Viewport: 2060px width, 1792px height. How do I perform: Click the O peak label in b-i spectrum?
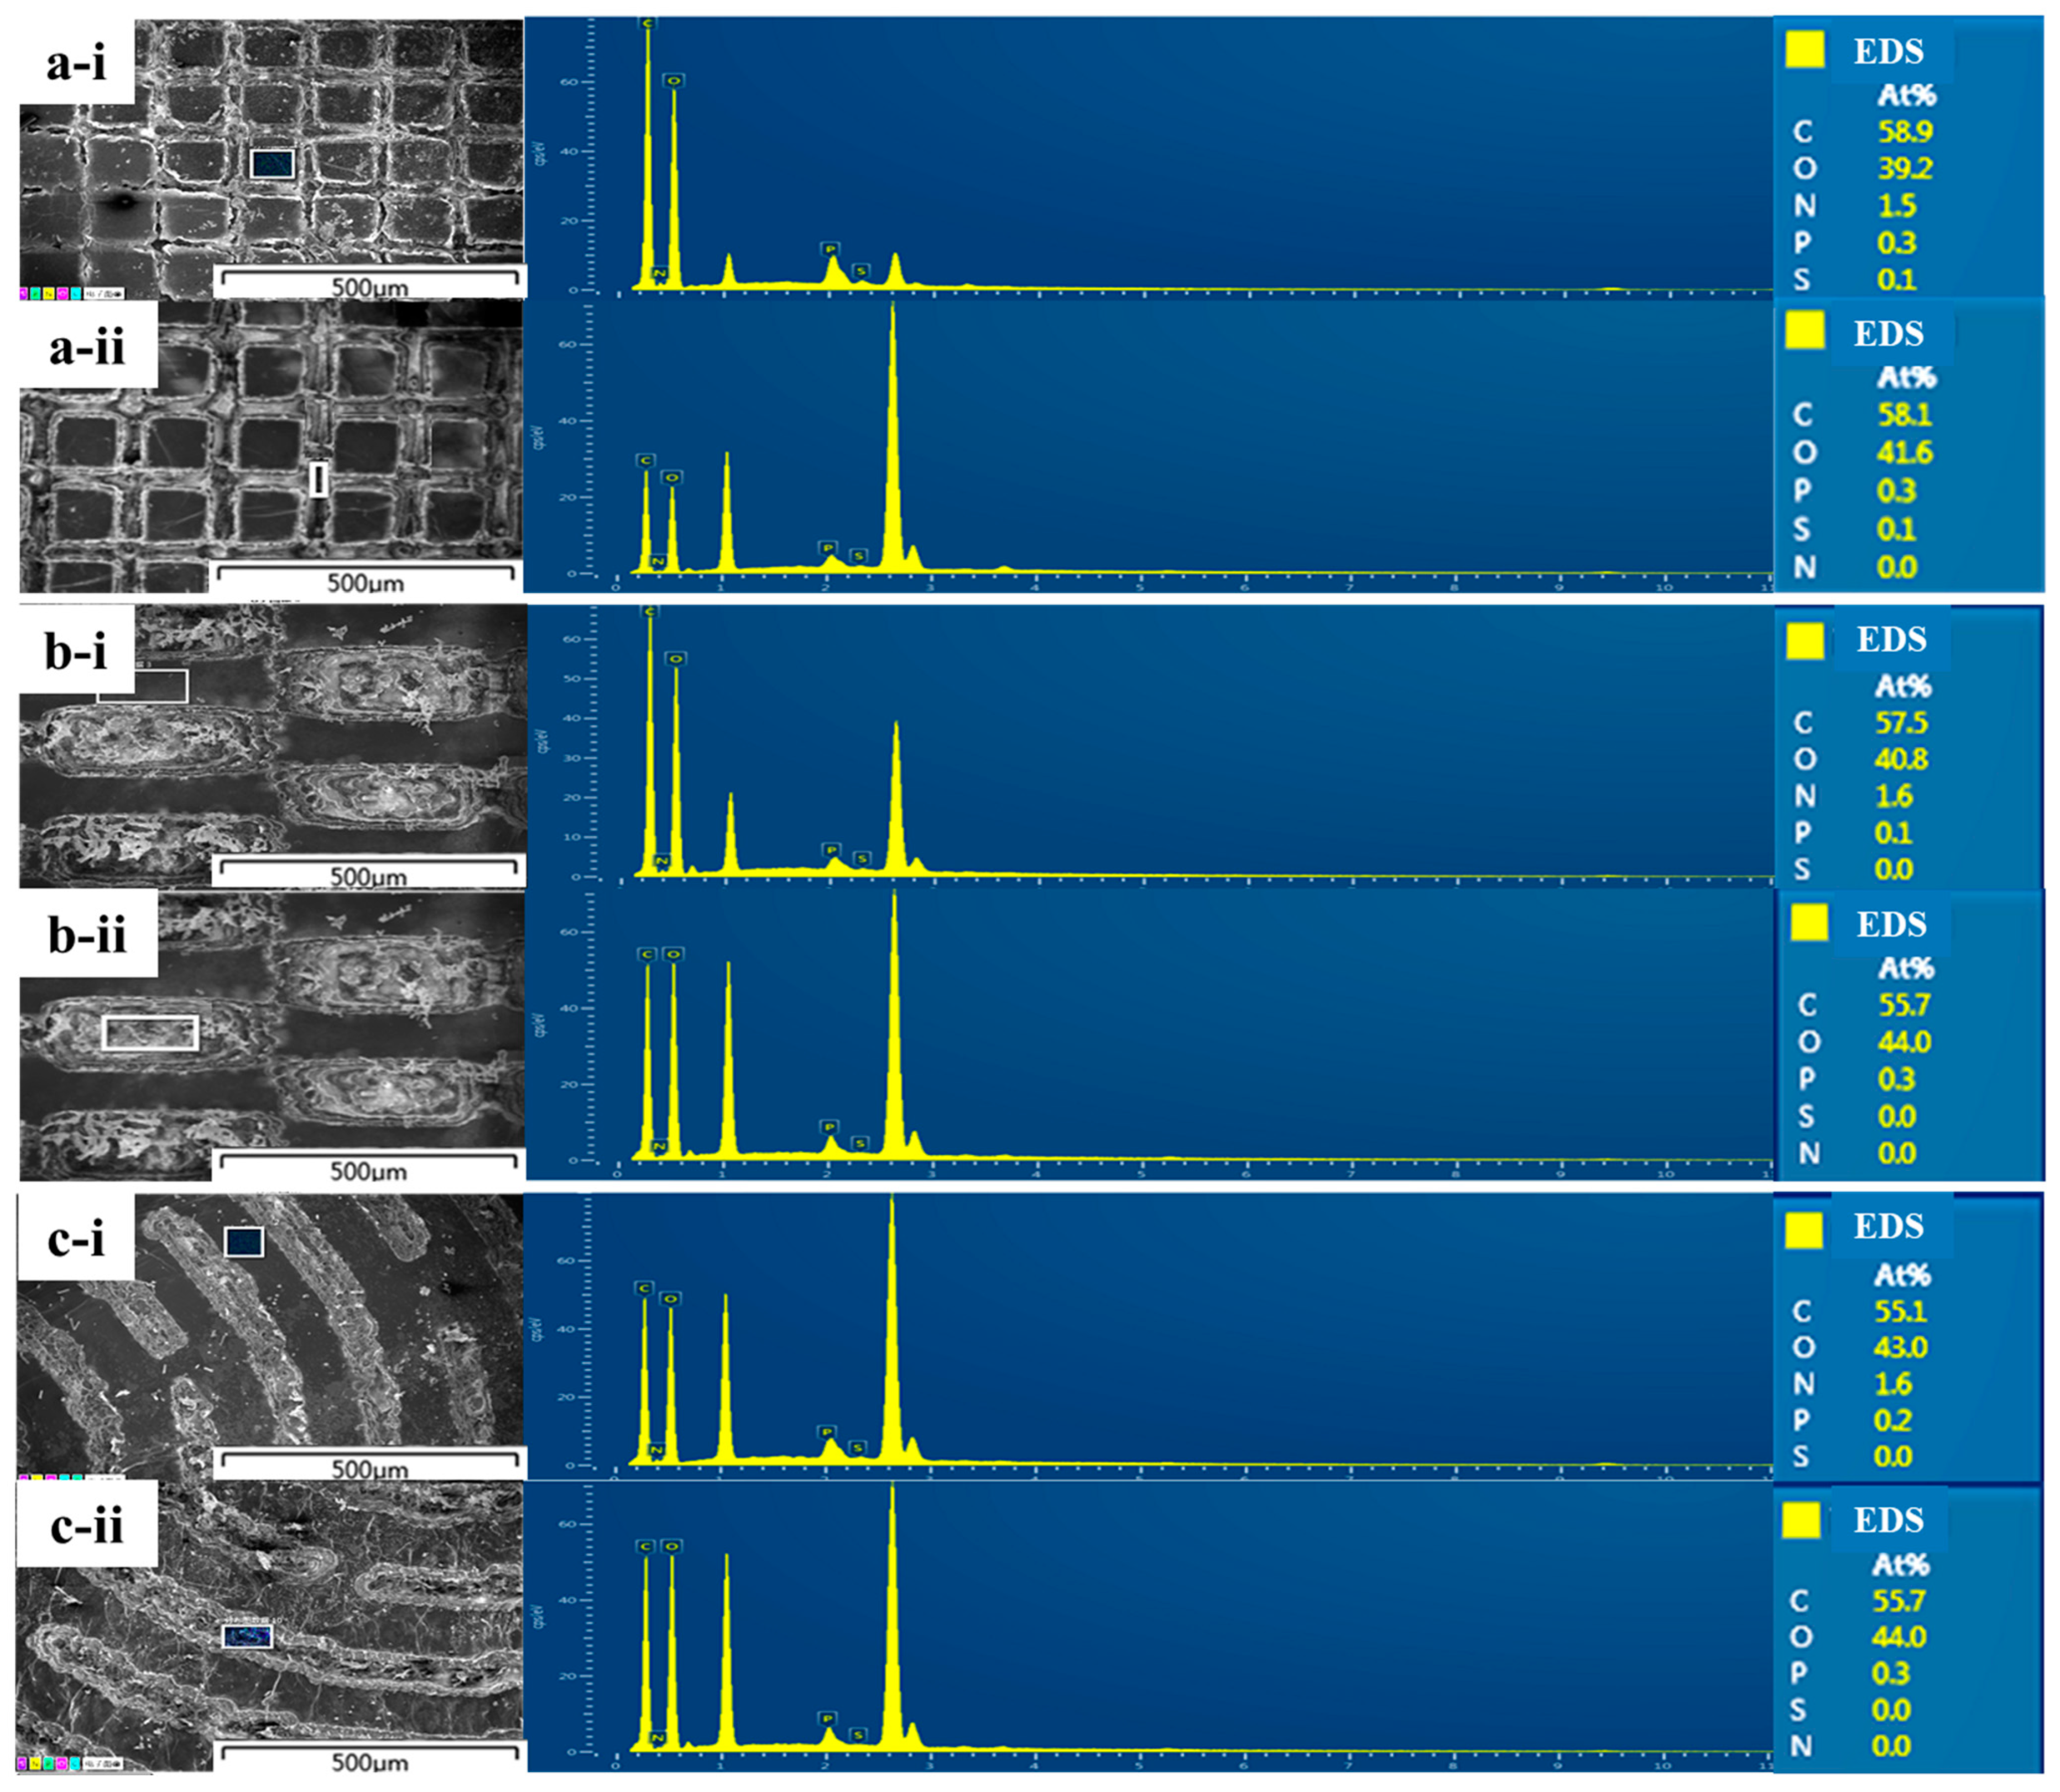[676, 658]
